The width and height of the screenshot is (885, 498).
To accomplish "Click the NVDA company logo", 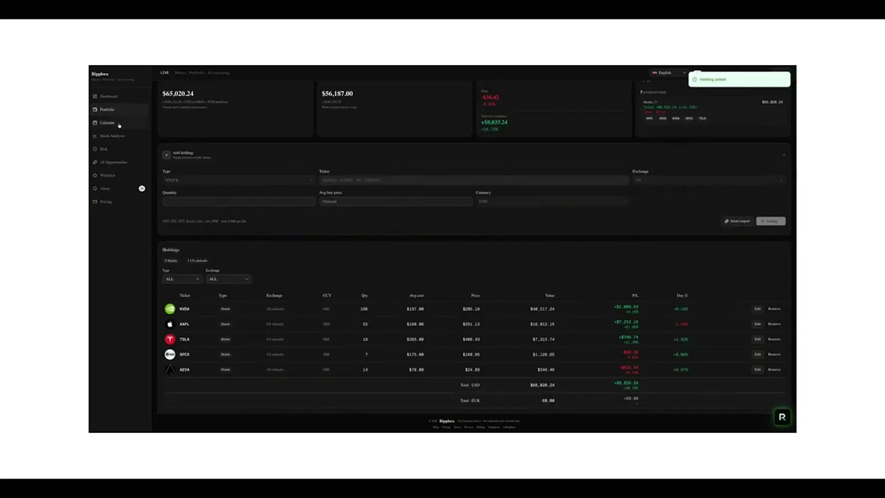I will tap(170, 309).
